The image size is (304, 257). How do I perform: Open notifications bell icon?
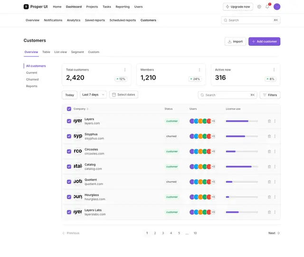[267, 7]
